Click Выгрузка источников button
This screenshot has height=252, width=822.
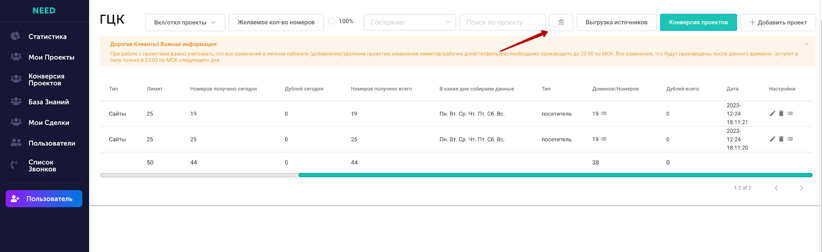(616, 23)
